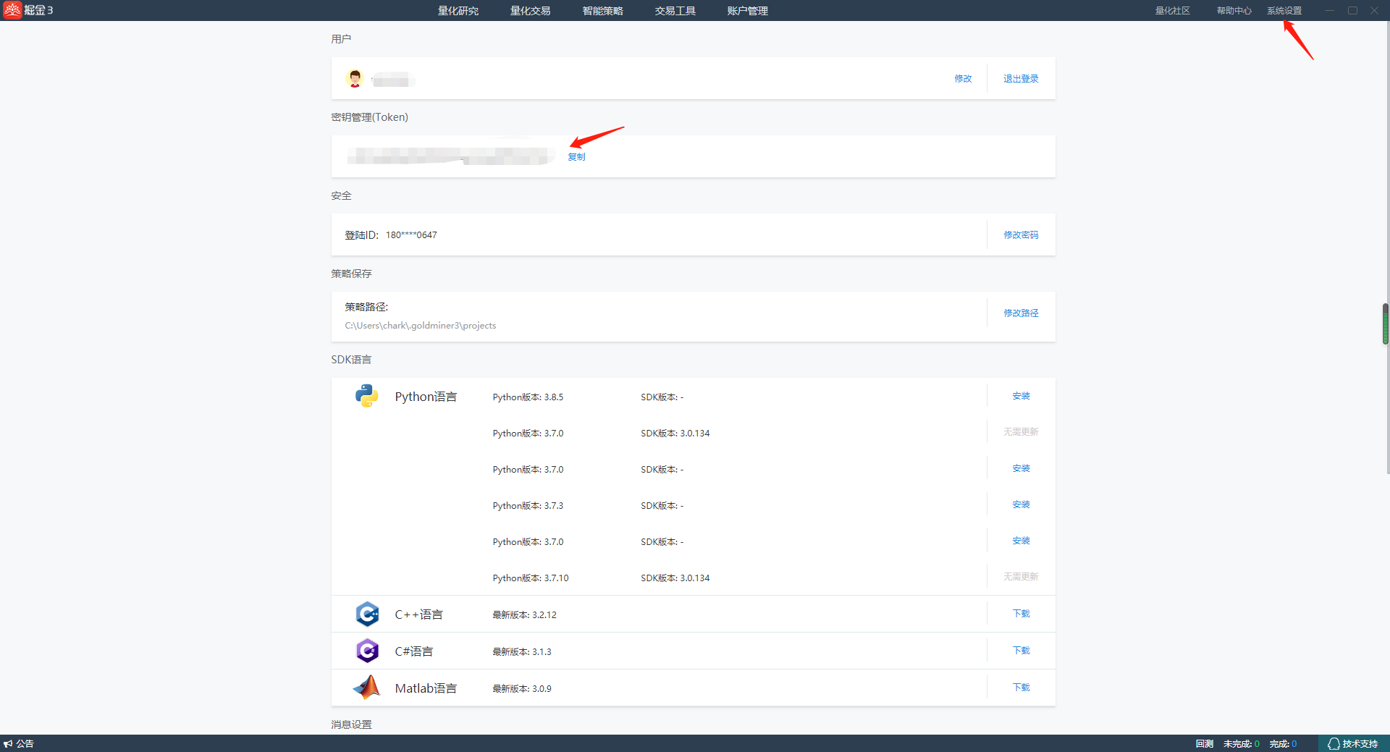Click the Matlab language logo icon
The image size is (1390, 752).
click(x=367, y=688)
